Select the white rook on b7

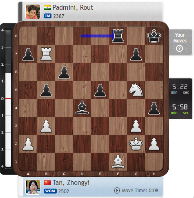coord(46,54)
